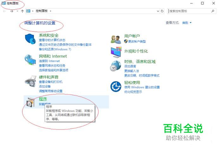Click the Control Panel icon in address bar
The width and height of the screenshot is (219, 152).
point(28,11)
